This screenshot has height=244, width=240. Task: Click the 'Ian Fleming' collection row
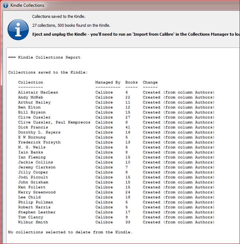[116, 157]
